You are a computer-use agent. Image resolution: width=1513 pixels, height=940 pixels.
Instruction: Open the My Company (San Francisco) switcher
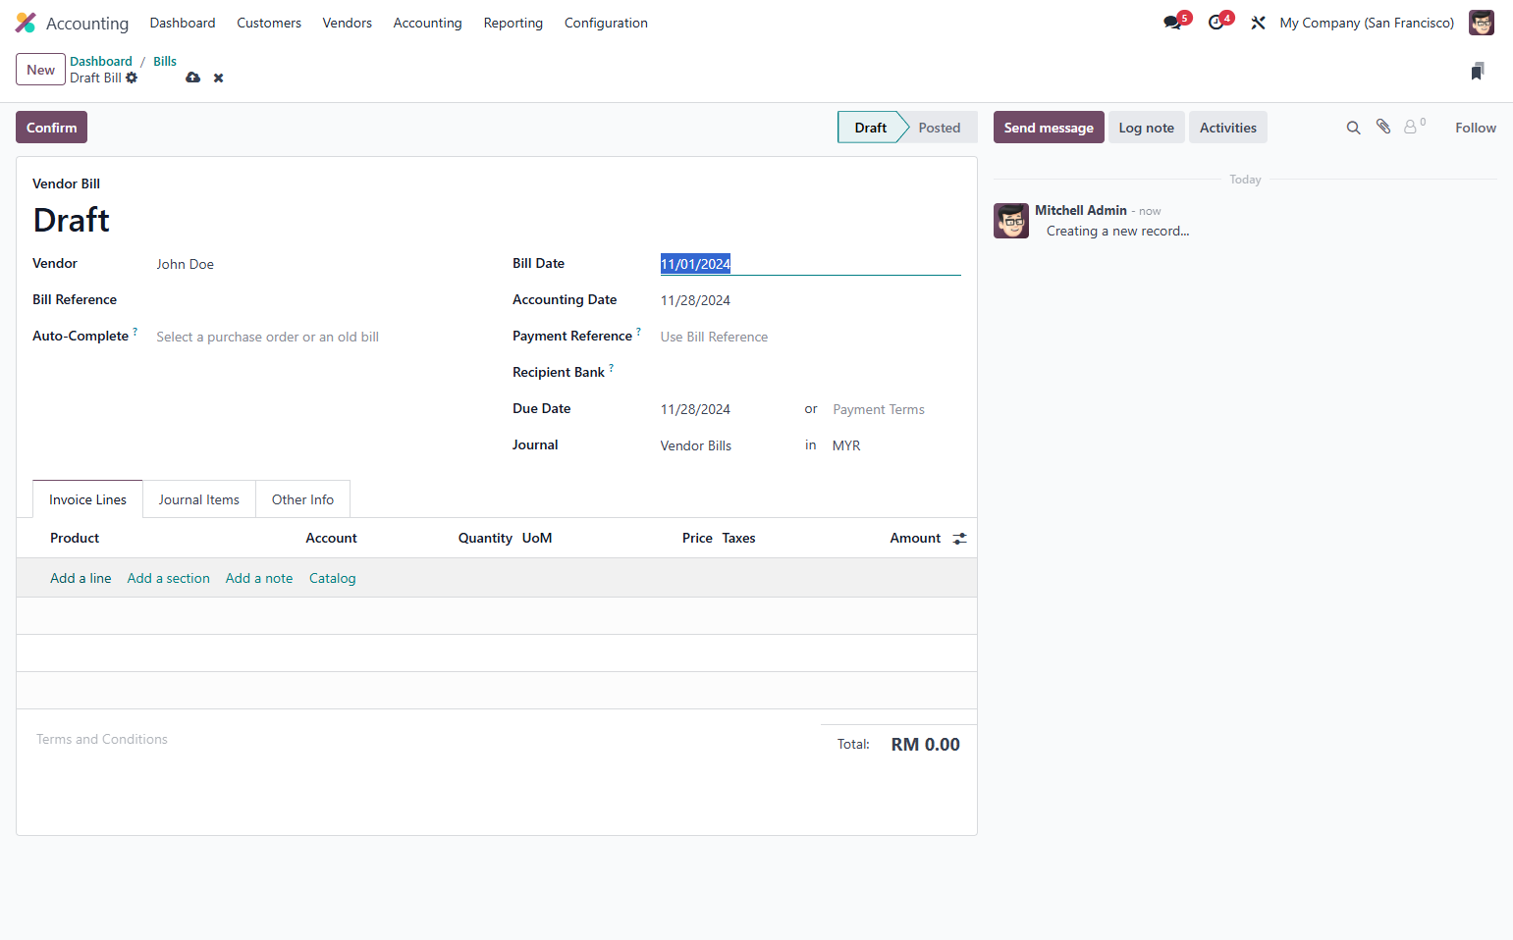(x=1367, y=23)
